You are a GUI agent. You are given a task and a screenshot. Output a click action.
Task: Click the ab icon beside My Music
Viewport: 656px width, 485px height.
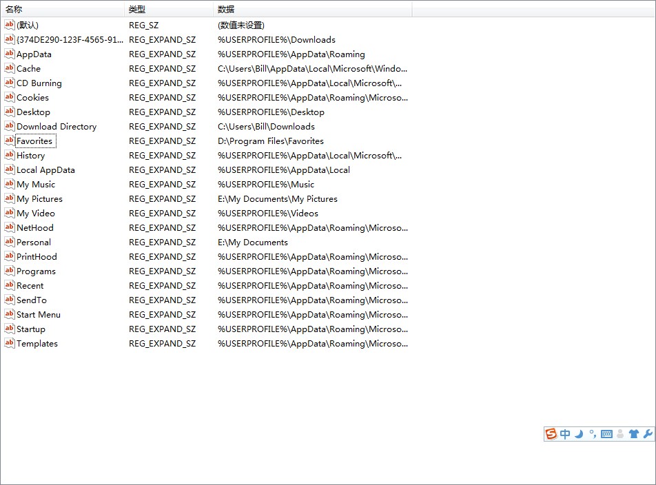pos(9,184)
